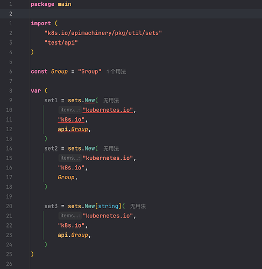The height and width of the screenshot is (269, 262).
Task: Click underlined "kubernetes.io" string under set1
Action: (108, 110)
